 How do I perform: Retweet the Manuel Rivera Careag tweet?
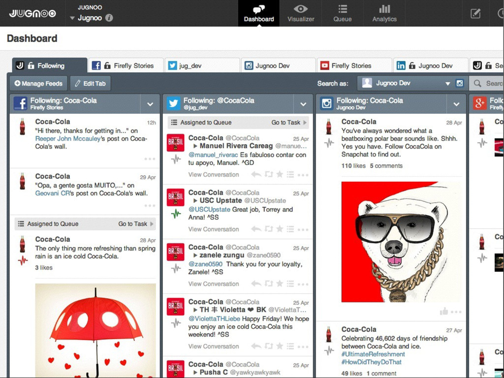coord(269,175)
